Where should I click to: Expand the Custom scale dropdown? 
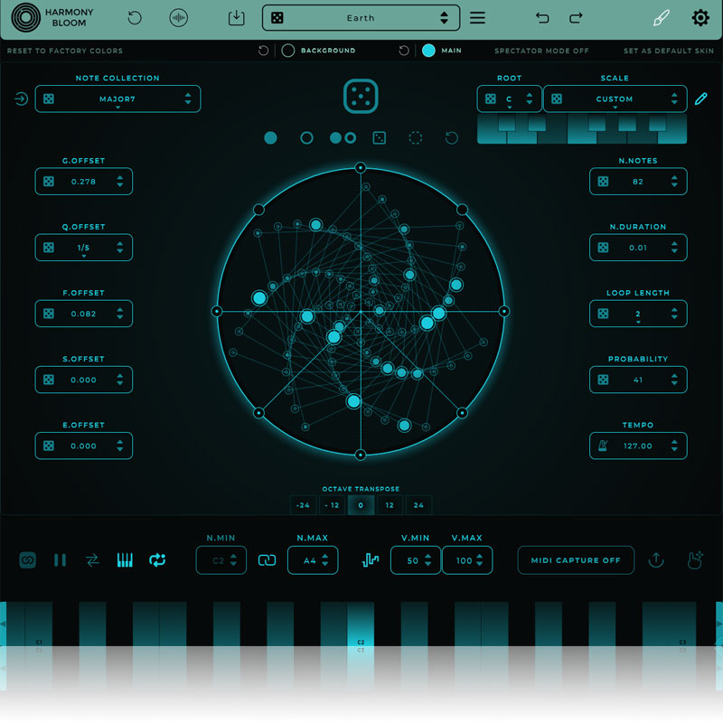pos(615,99)
